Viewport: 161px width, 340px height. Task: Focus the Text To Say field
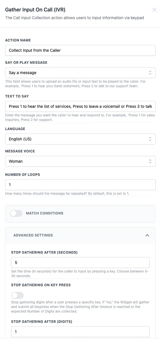(80, 106)
